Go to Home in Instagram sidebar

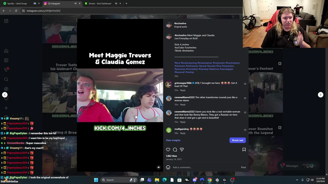click(x=6, y=51)
